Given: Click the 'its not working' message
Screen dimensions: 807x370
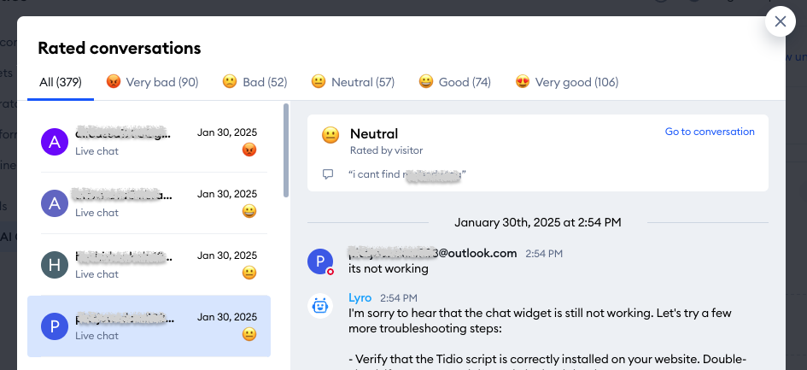Looking at the screenshot, I should click(388, 268).
